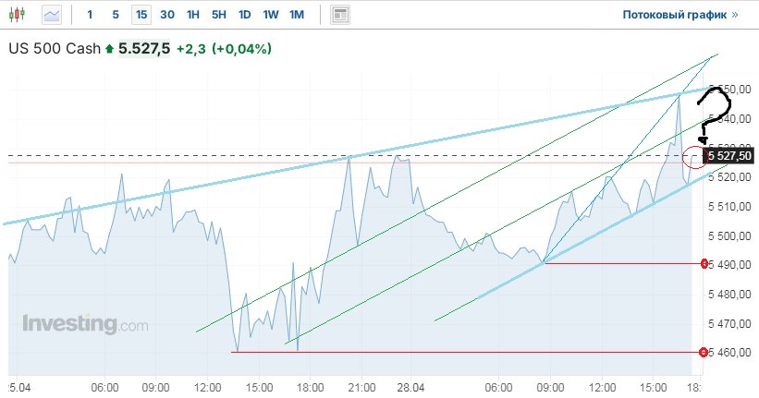
Task: Choose the active 15 minute timeframe
Action: [141, 15]
